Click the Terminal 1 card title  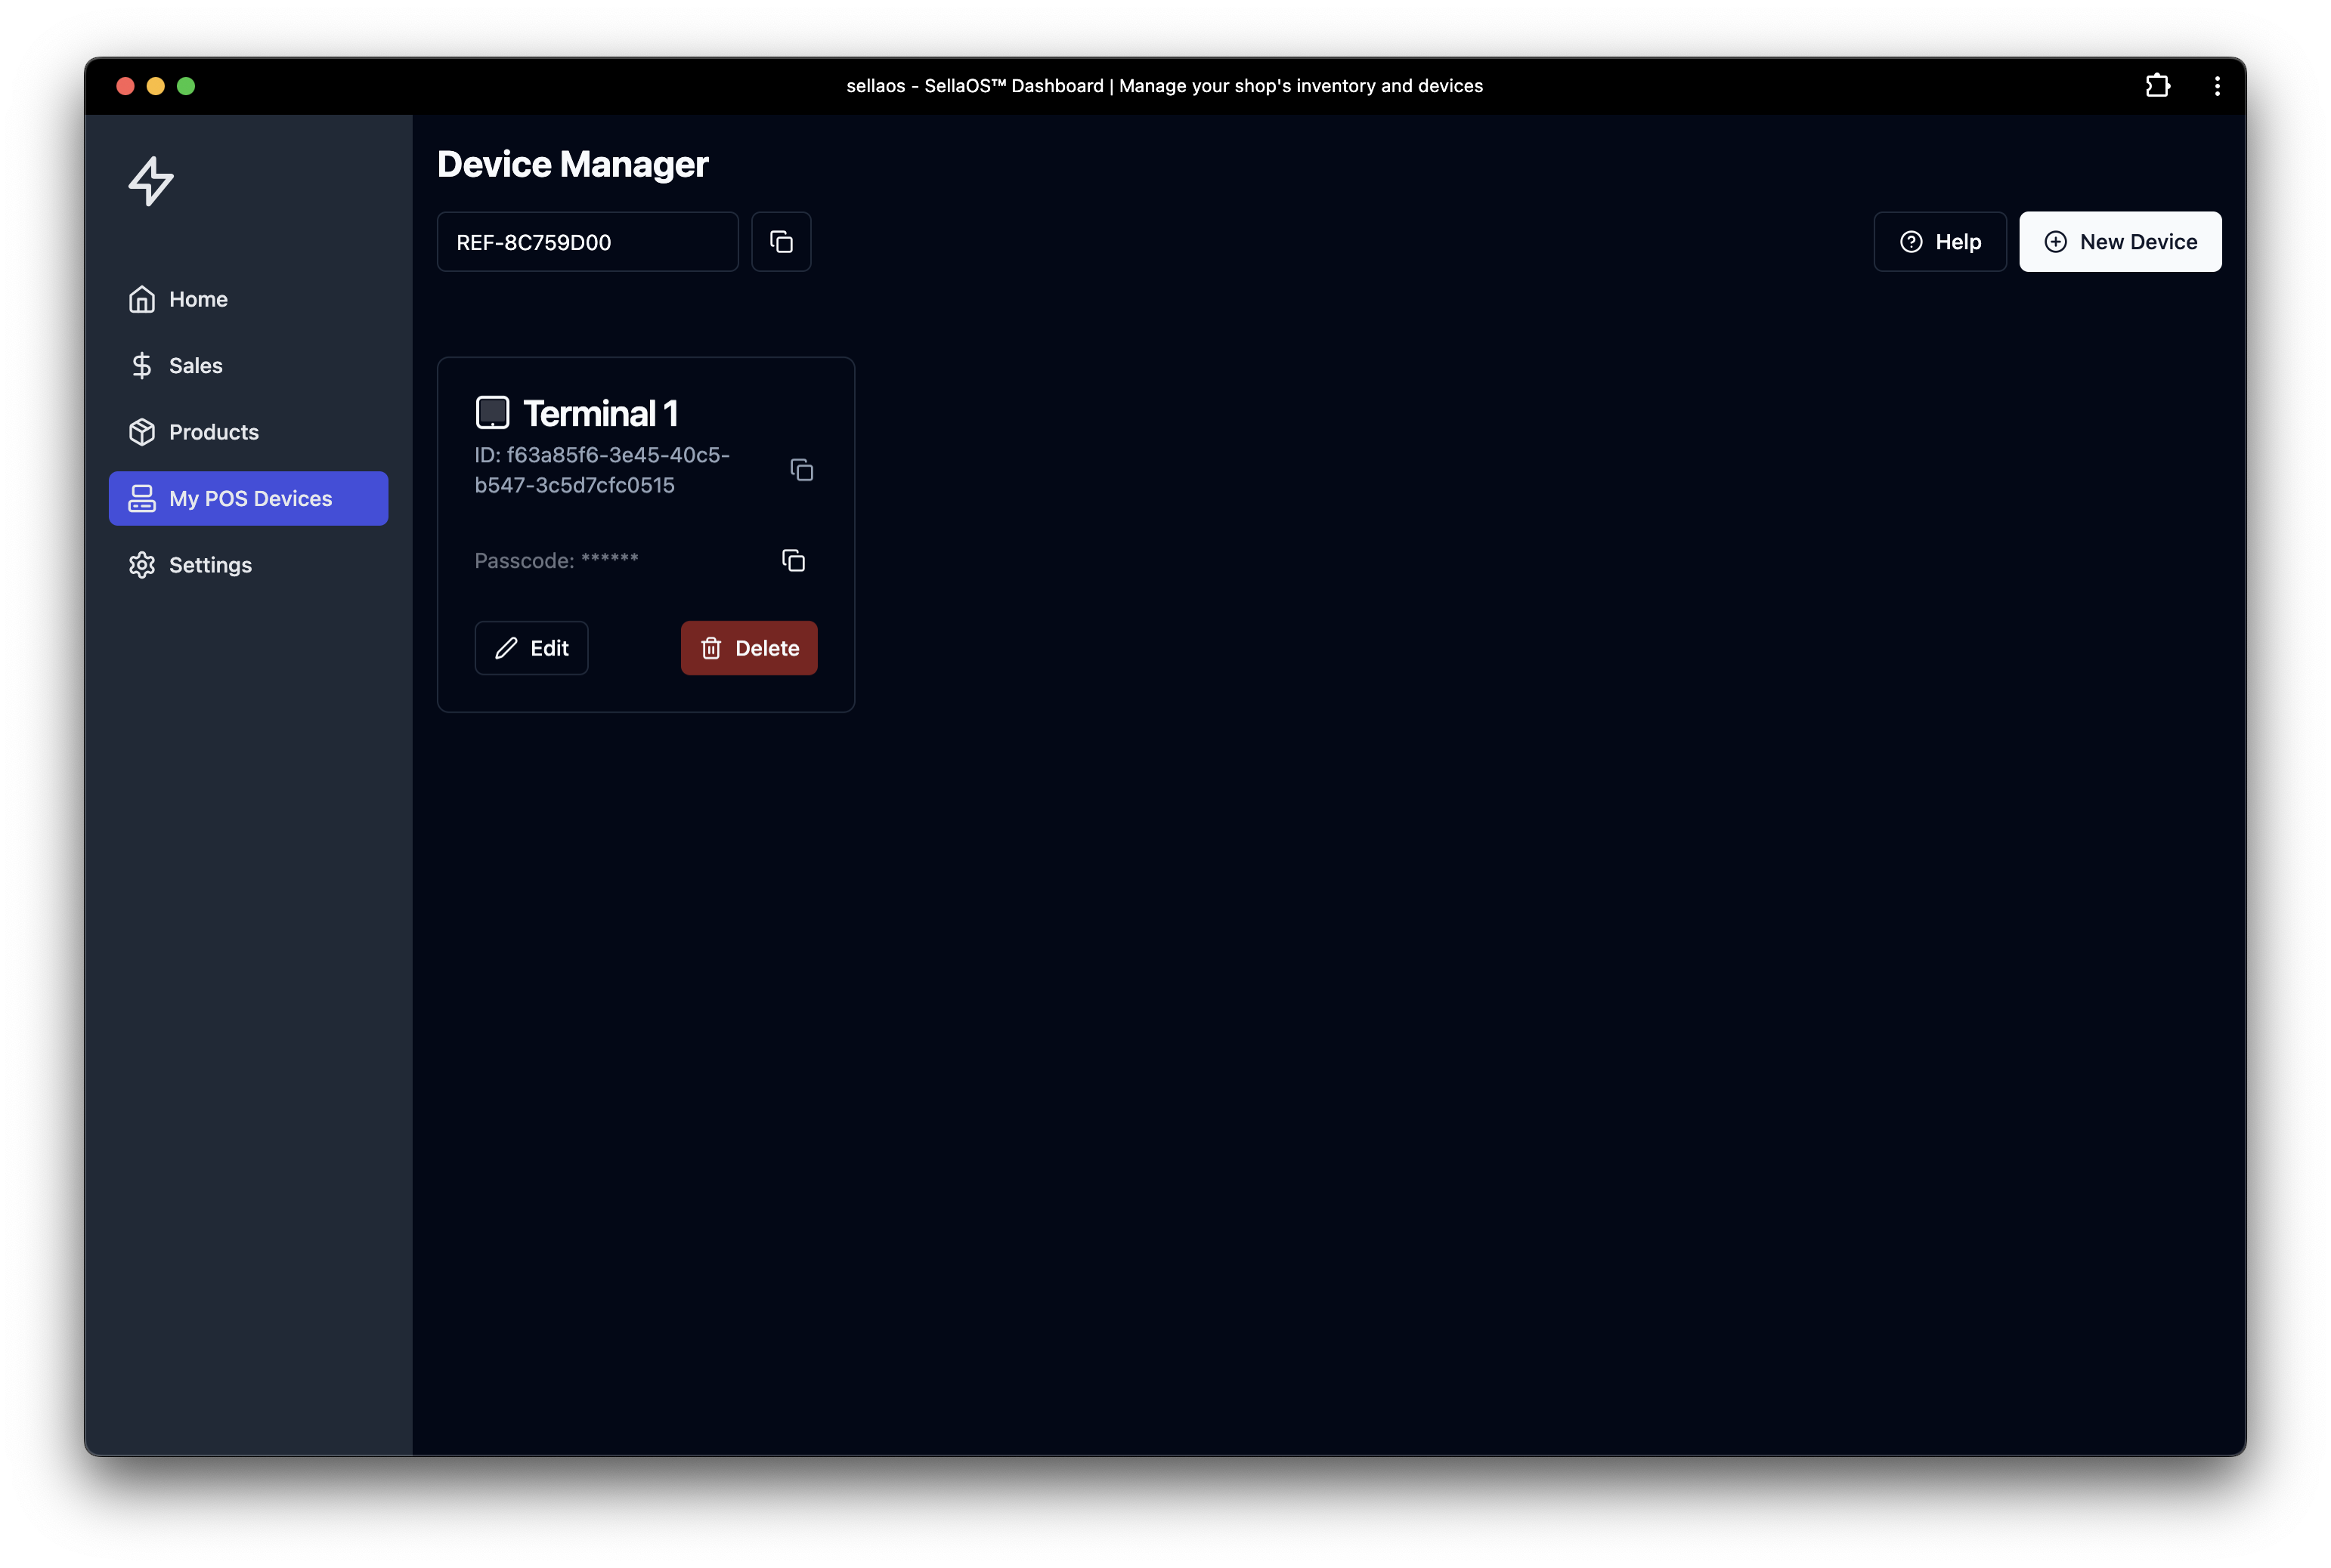600,413
